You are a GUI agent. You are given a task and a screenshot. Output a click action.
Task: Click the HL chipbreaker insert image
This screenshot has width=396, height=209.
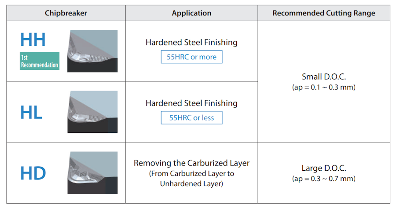pyautogui.click(x=92, y=112)
